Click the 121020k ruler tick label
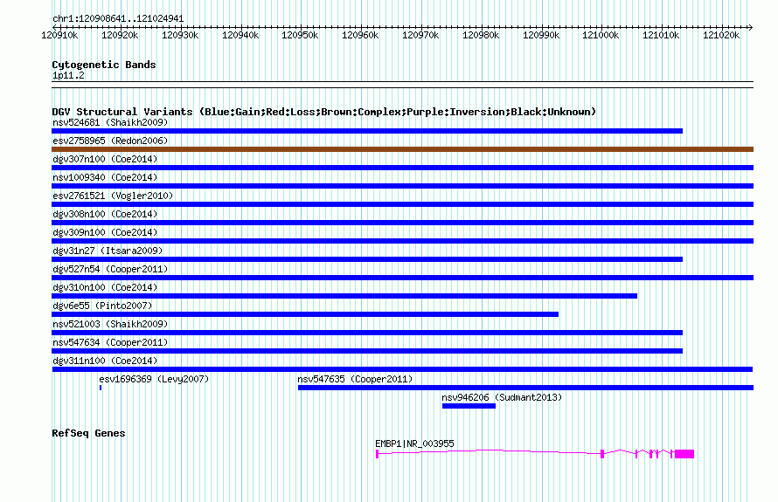 pos(721,35)
